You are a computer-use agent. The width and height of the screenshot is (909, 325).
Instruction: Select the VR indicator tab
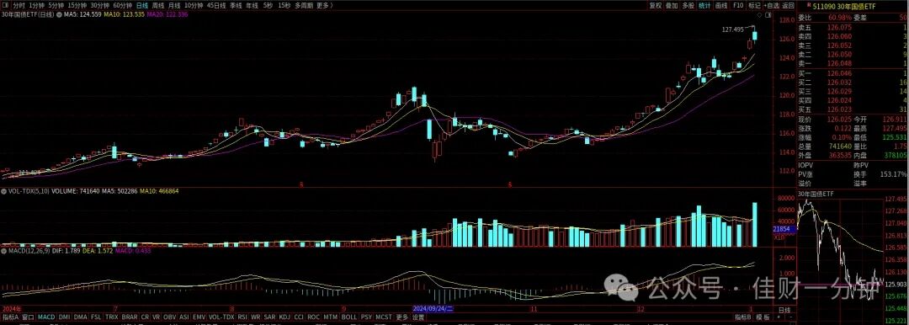pos(157,317)
